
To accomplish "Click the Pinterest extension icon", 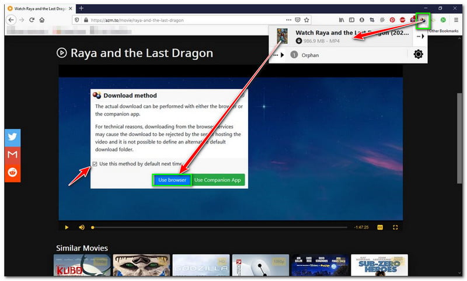I will (x=392, y=20).
